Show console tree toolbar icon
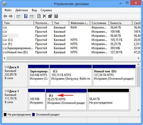The height and width of the screenshot is (125, 143). point(18,16)
